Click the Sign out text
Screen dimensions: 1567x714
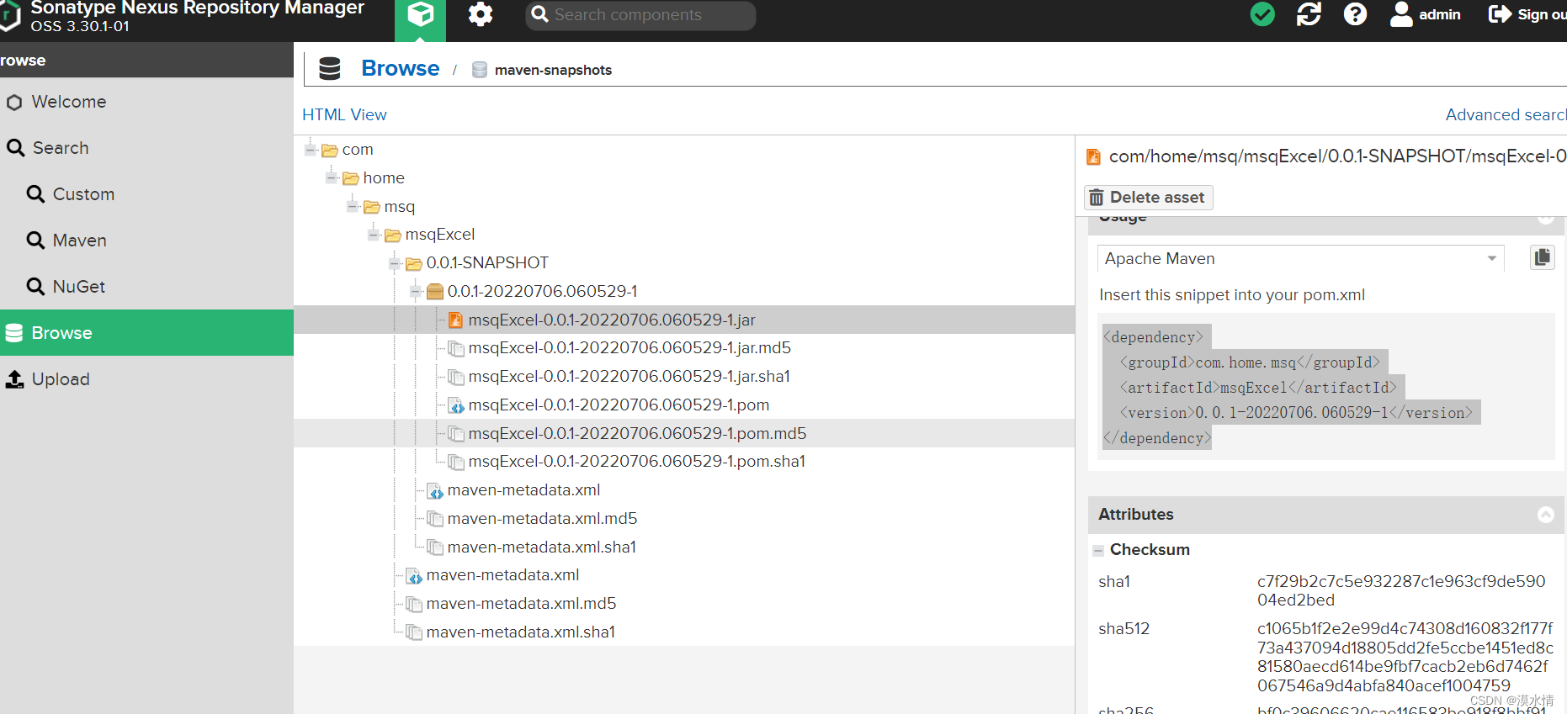tap(1542, 14)
